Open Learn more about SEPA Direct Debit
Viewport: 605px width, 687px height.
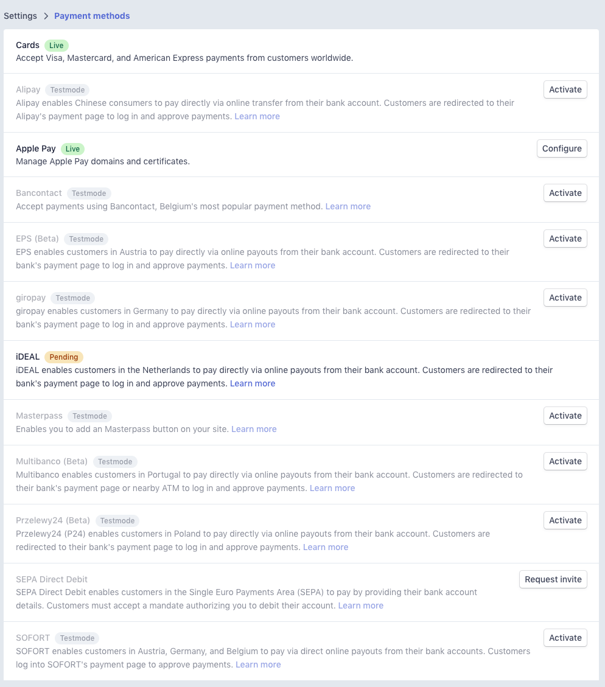360,605
